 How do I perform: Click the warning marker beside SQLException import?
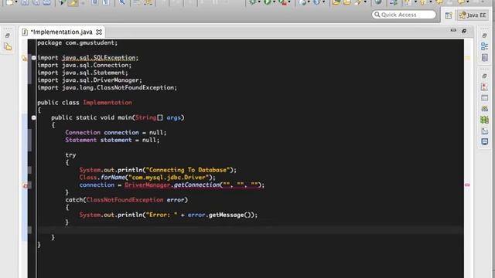click(24, 58)
